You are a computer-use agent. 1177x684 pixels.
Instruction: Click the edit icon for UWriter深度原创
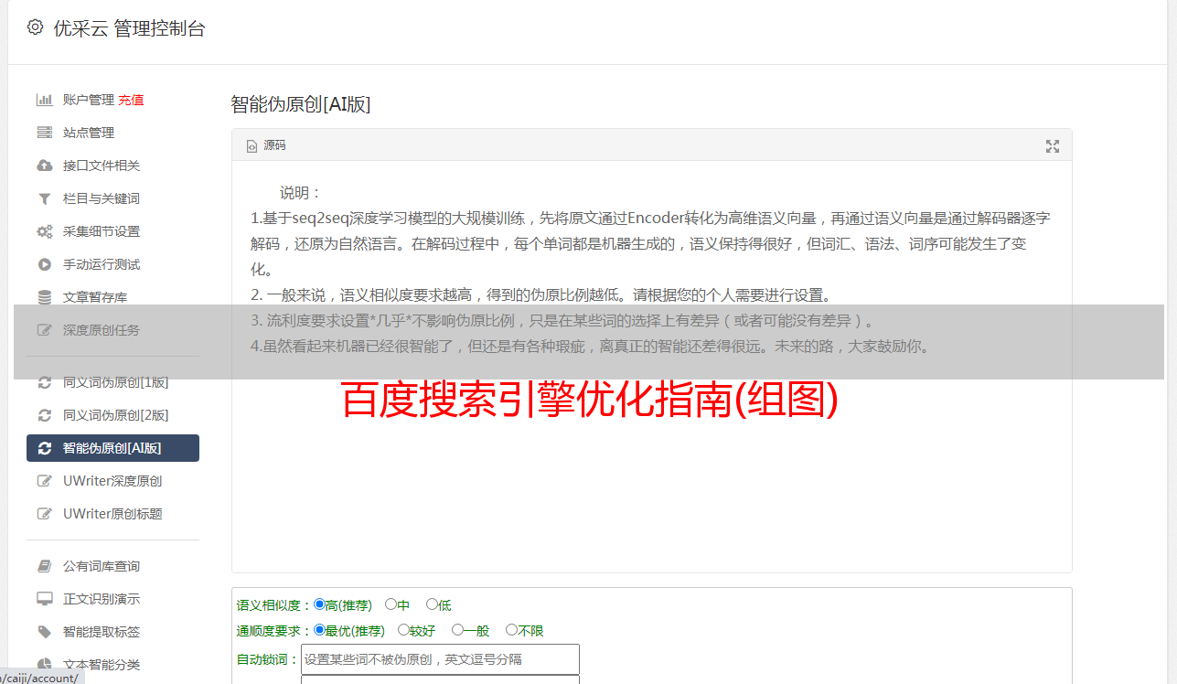tap(44, 481)
